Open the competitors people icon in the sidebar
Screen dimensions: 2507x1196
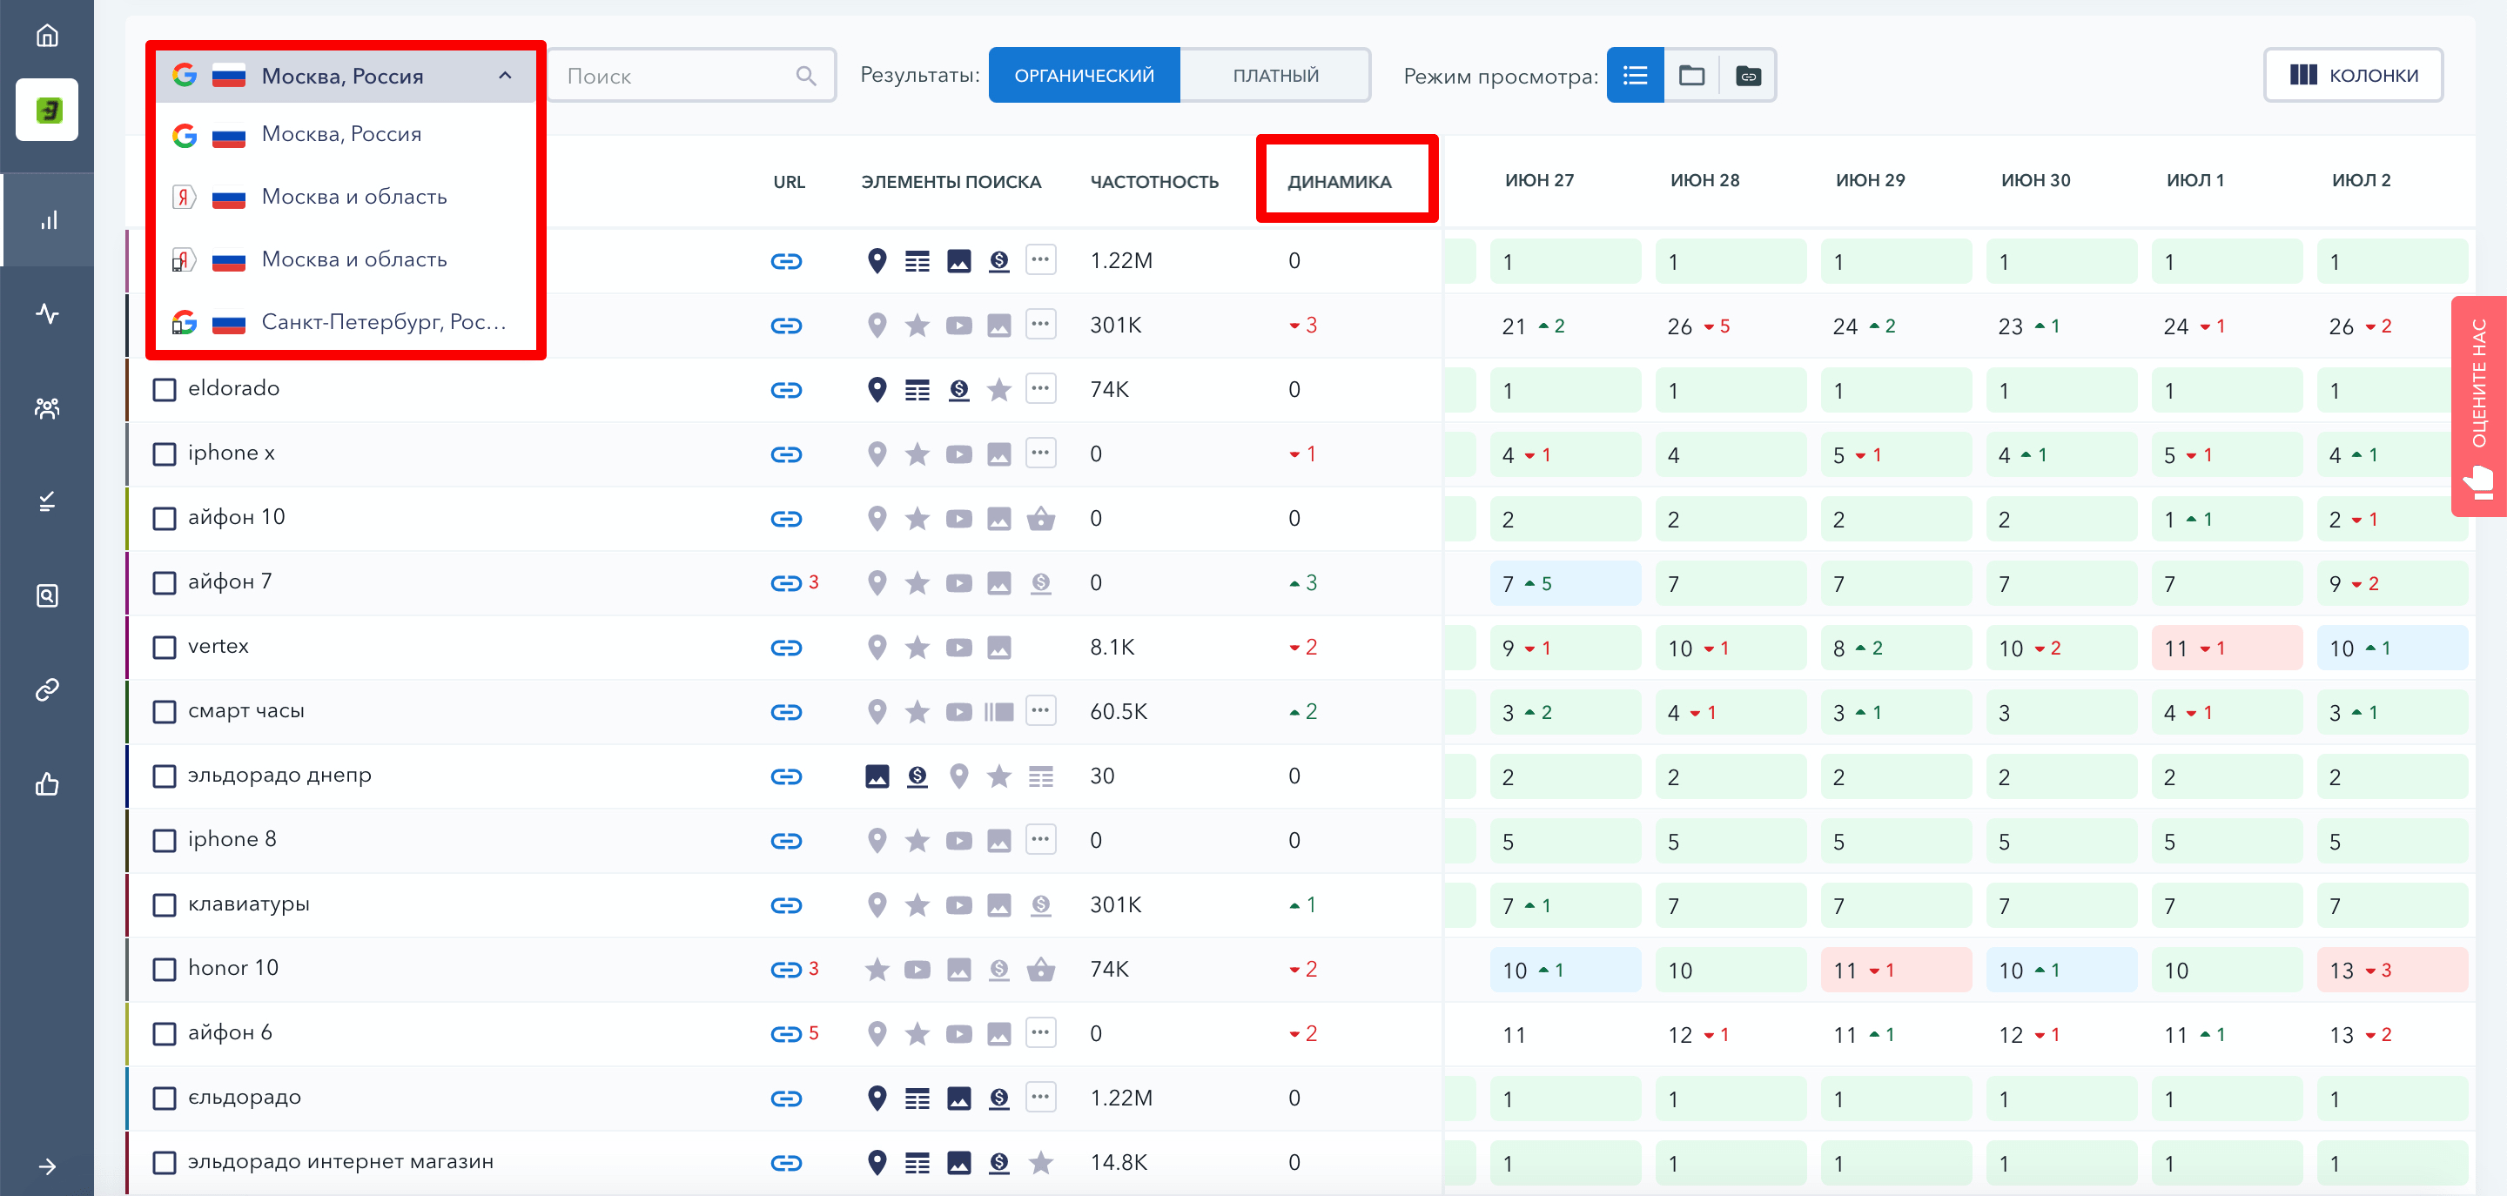47,407
